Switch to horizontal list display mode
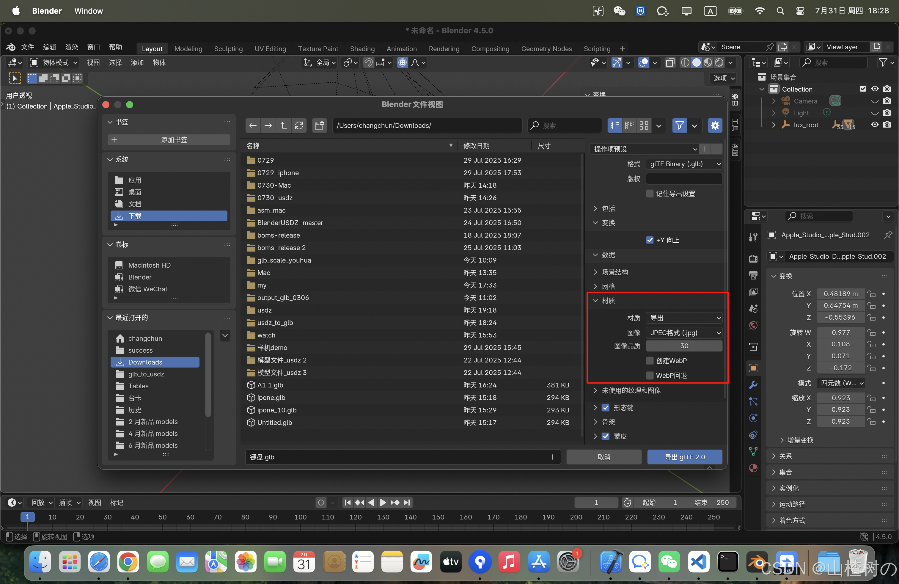 pos(629,126)
